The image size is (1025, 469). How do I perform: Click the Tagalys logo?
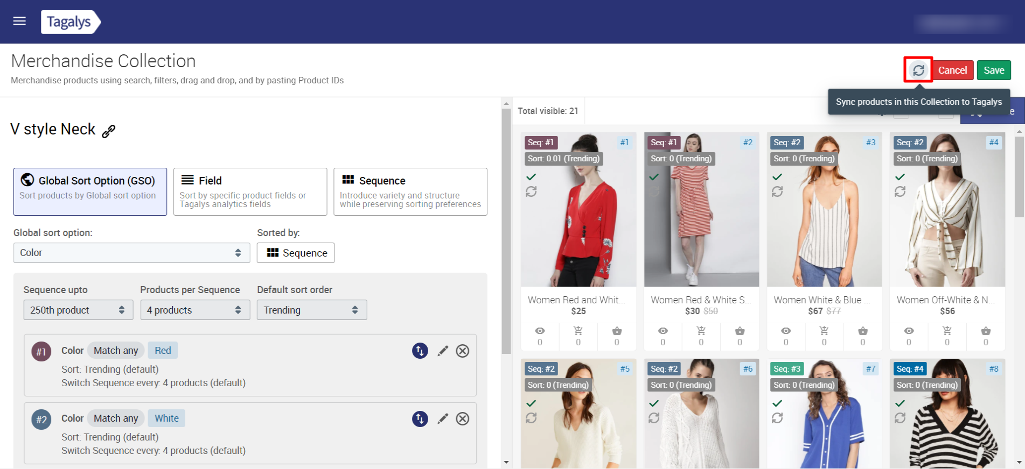point(71,22)
